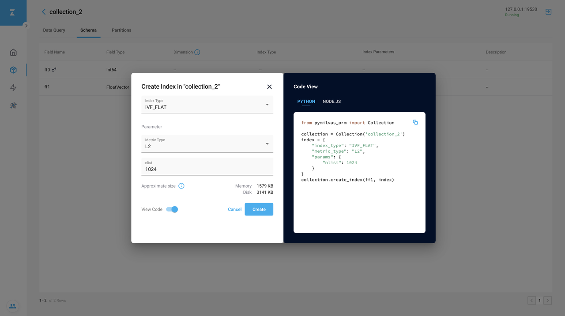The height and width of the screenshot is (316, 565).
Task: Open the users icon at sidebar bottom
Action: click(12, 306)
